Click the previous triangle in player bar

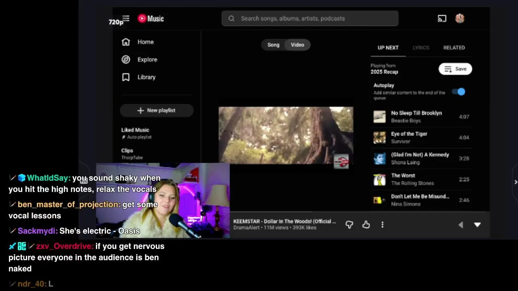click(x=461, y=225)
